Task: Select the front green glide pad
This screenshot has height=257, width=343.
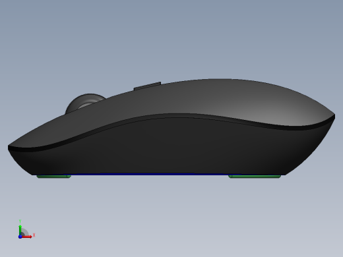Action: [x=53, y=177]
